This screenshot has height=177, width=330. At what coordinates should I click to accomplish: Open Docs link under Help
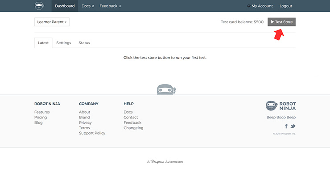point(128,112)
